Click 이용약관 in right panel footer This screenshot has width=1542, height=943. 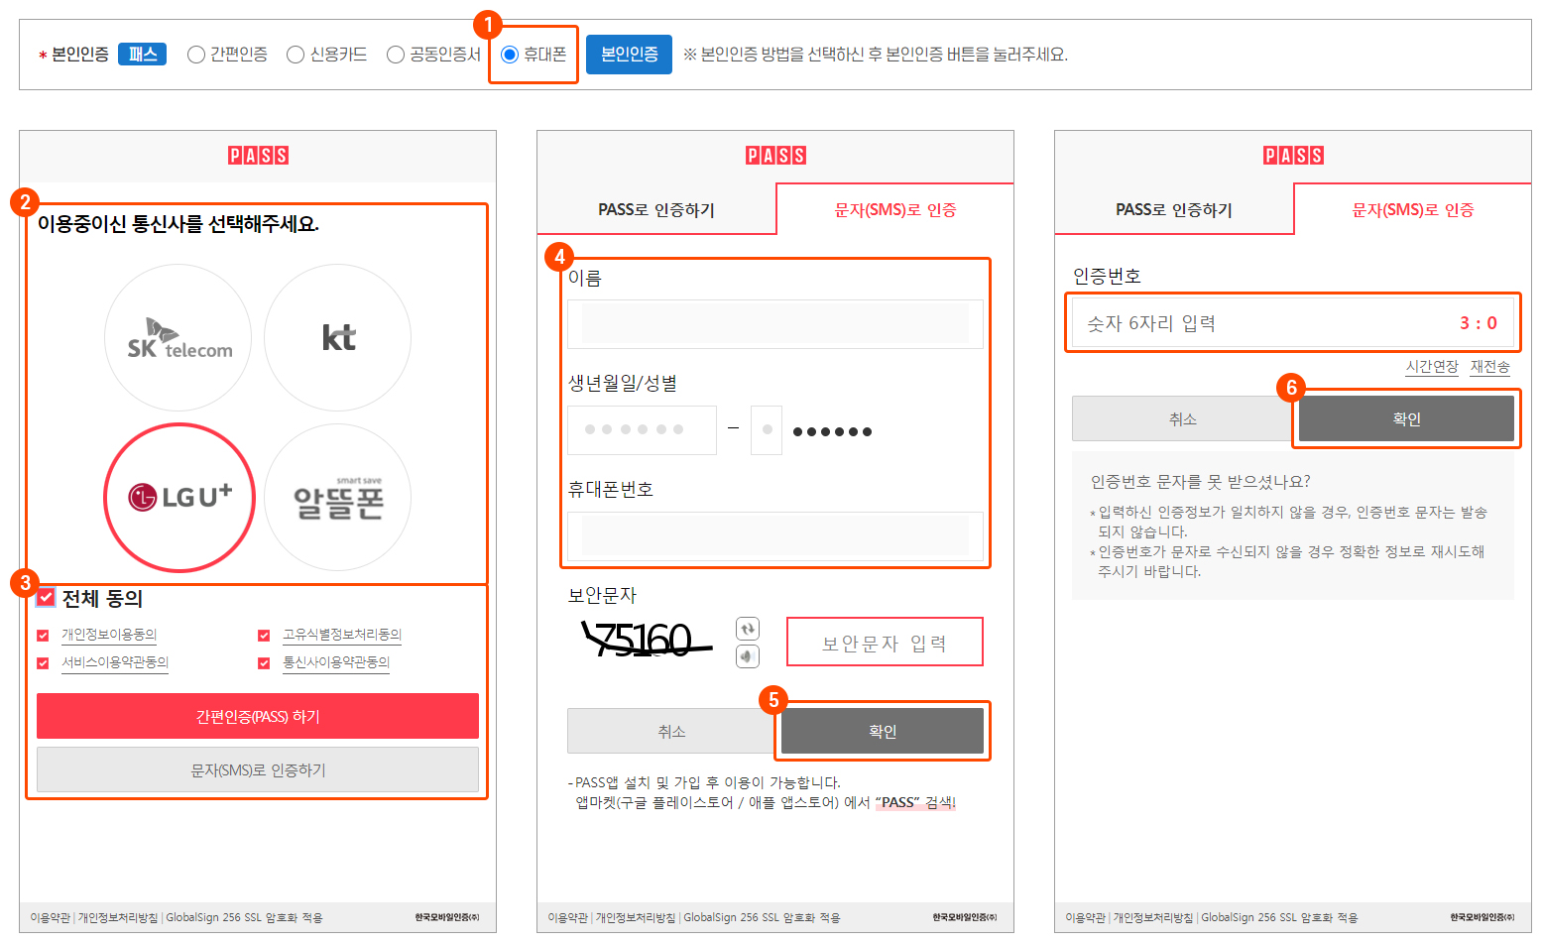point(1086,918)
